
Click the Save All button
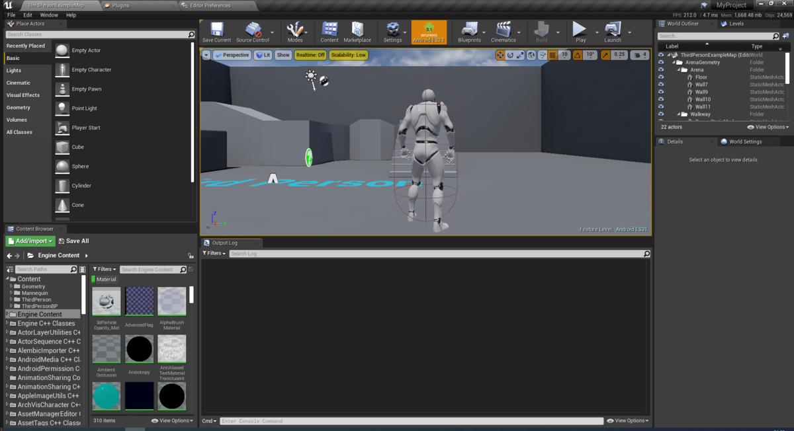coord(73,241)
